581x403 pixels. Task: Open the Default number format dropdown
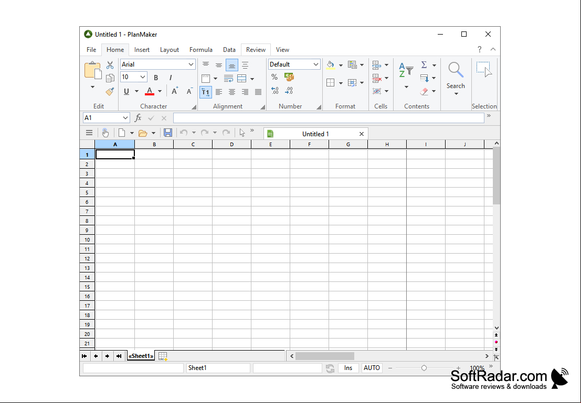[x=316, y=64]
